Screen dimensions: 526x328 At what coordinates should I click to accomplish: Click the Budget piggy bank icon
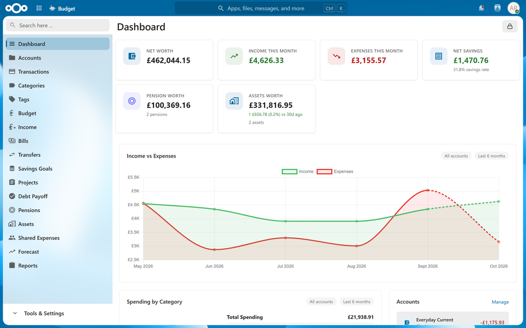pyautogui.click(x=52, y=8)
